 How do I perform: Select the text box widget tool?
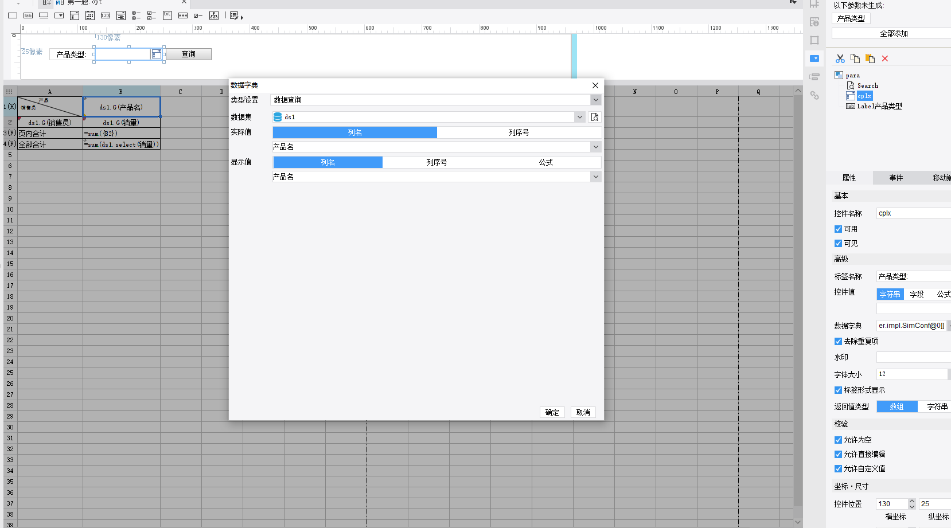click(13, 15)
